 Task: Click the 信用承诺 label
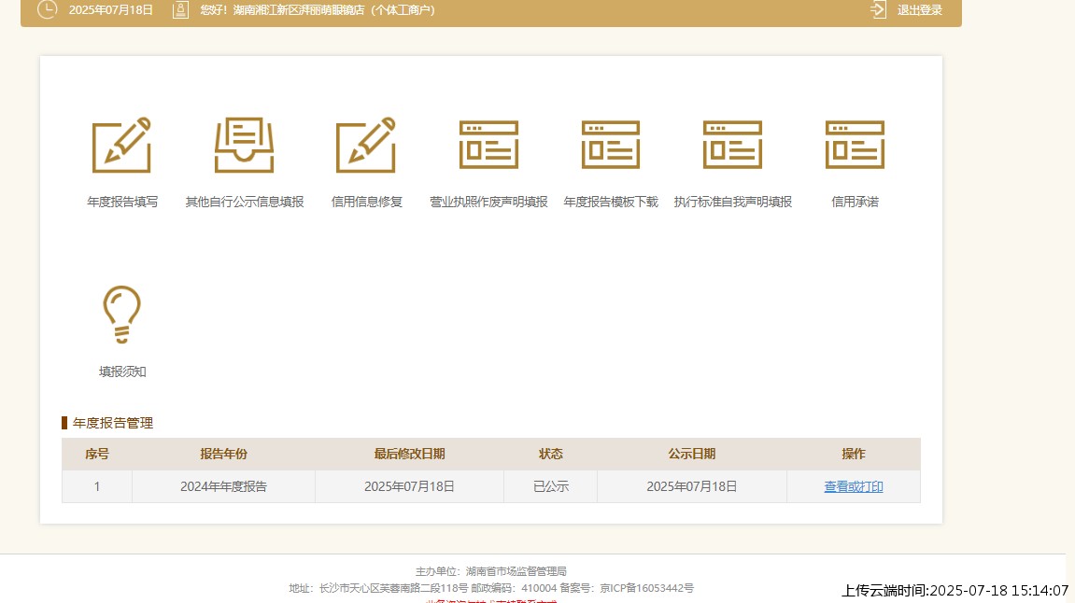[855, 203]
